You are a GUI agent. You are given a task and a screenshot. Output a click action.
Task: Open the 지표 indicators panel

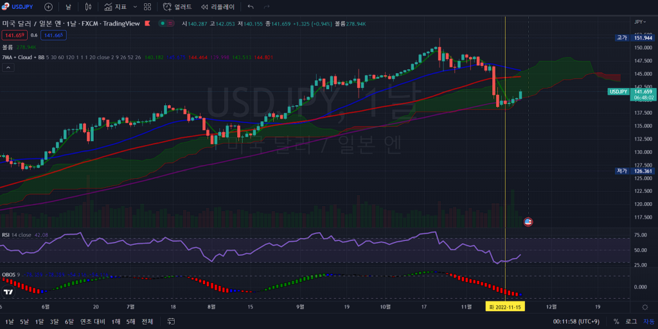(115, 6)
